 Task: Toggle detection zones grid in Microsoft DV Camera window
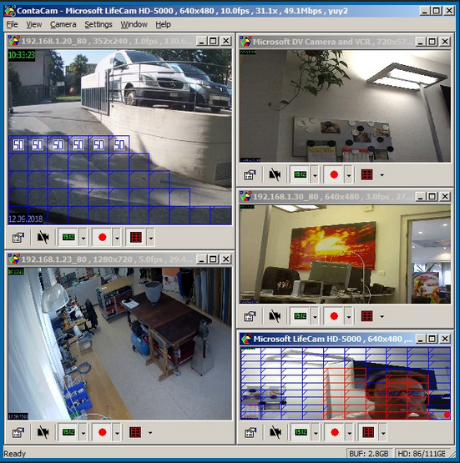point(367,175)
